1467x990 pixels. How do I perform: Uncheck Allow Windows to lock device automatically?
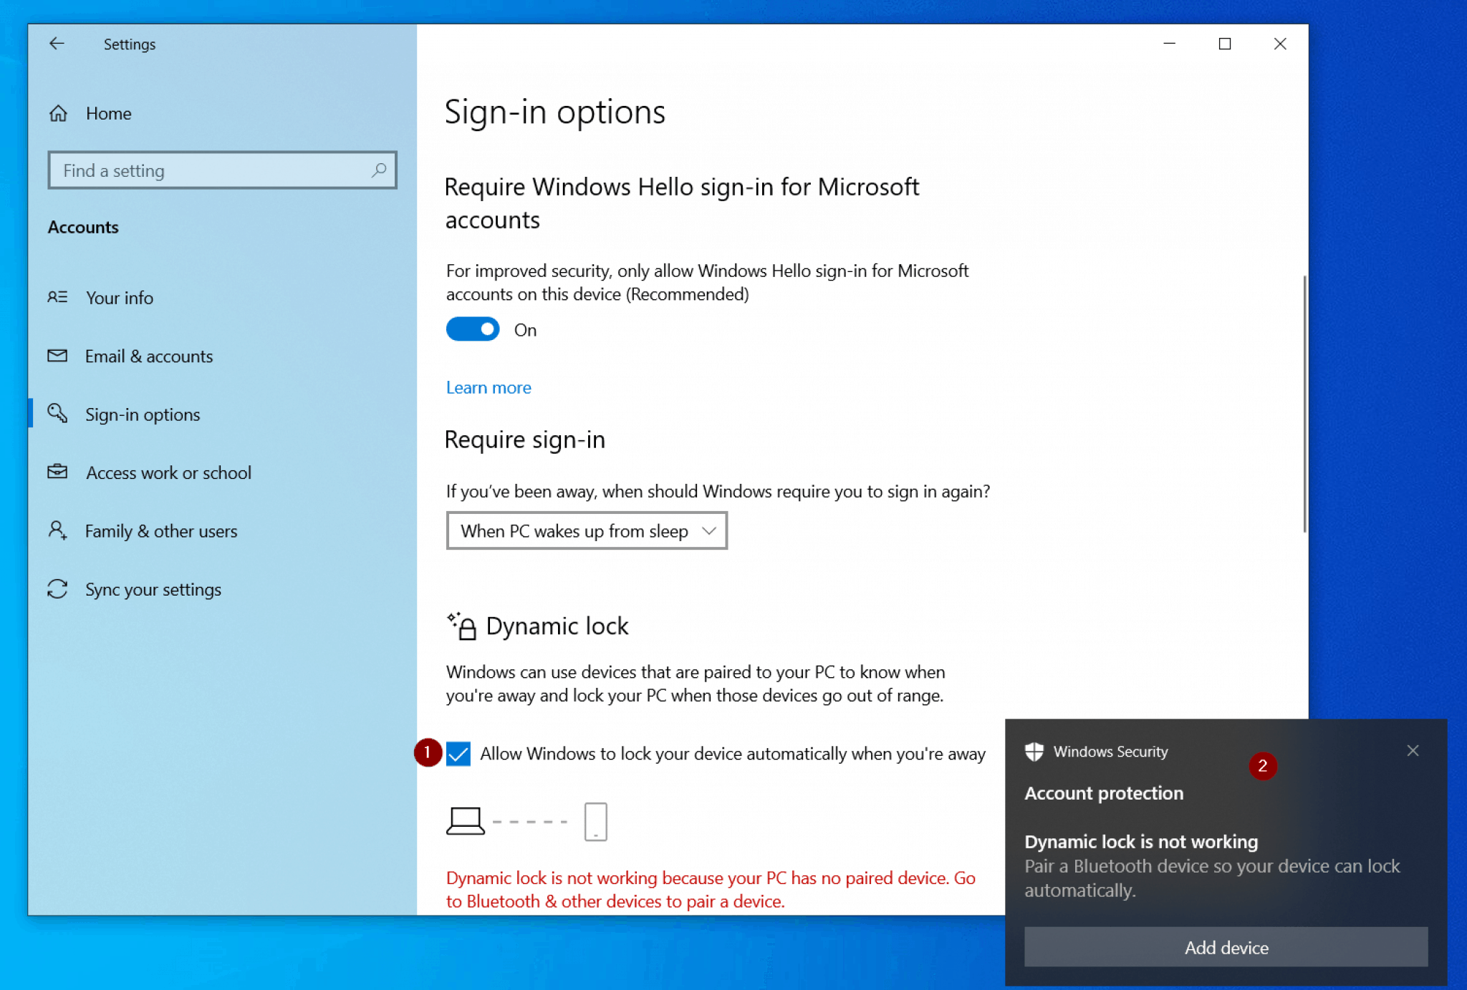pyautogui.click(x=457, y=754)
